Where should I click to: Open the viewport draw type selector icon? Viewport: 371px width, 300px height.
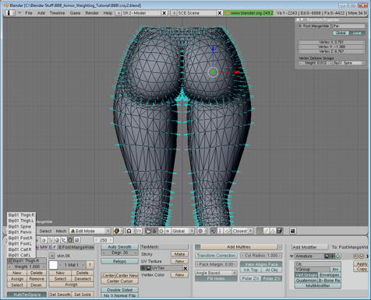[117, 231]
